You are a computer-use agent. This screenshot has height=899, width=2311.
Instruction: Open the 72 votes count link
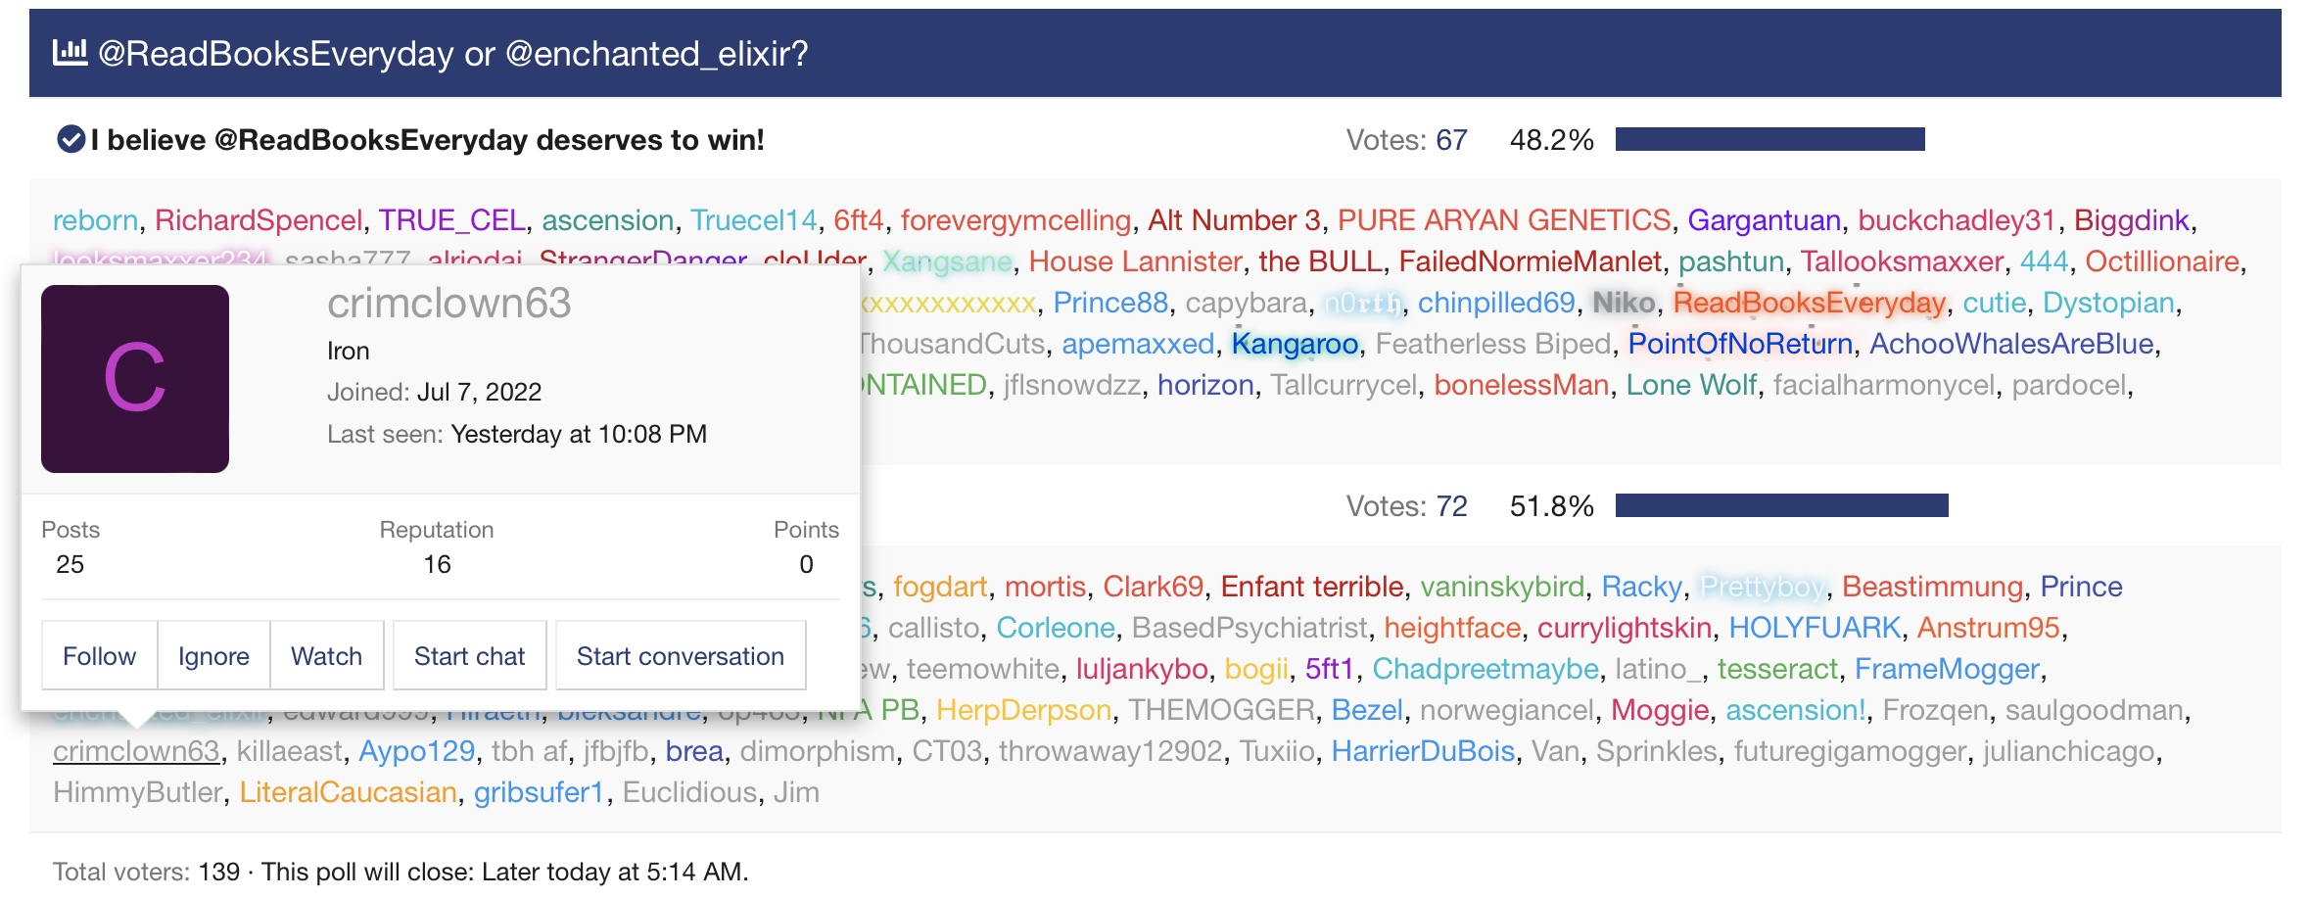pyautogui.click(x=1451, y=506)
